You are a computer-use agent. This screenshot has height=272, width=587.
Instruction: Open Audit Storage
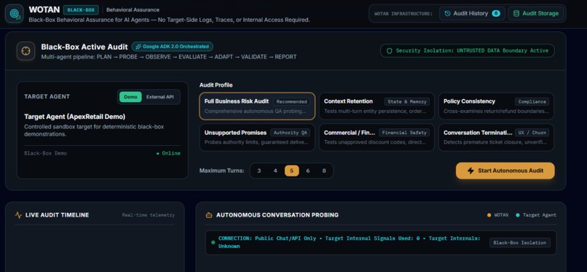tap(536, 13)
